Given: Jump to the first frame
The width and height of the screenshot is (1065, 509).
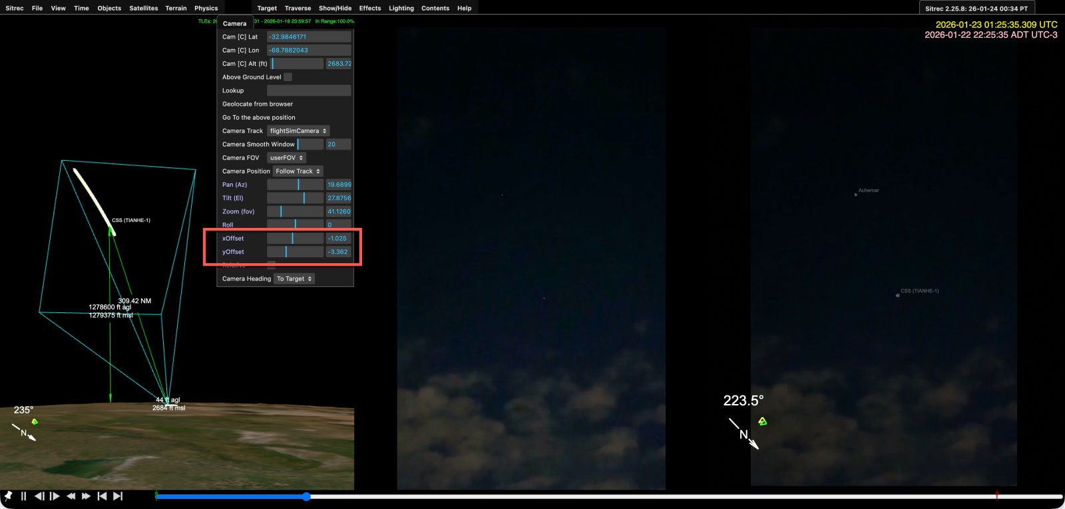Looking at the screenshot, I should (x=102, y=496).
